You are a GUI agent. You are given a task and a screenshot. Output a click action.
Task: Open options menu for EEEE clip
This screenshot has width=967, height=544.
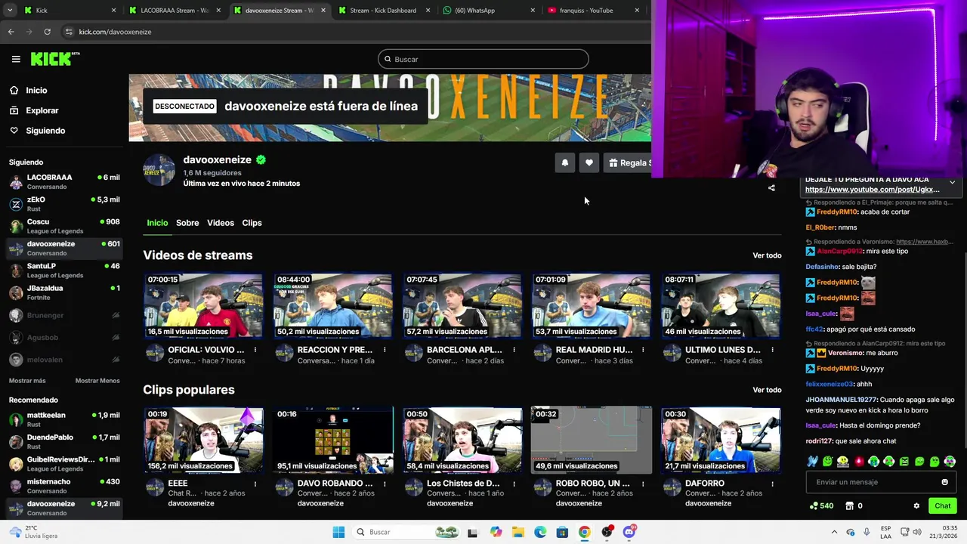point(255,484)
